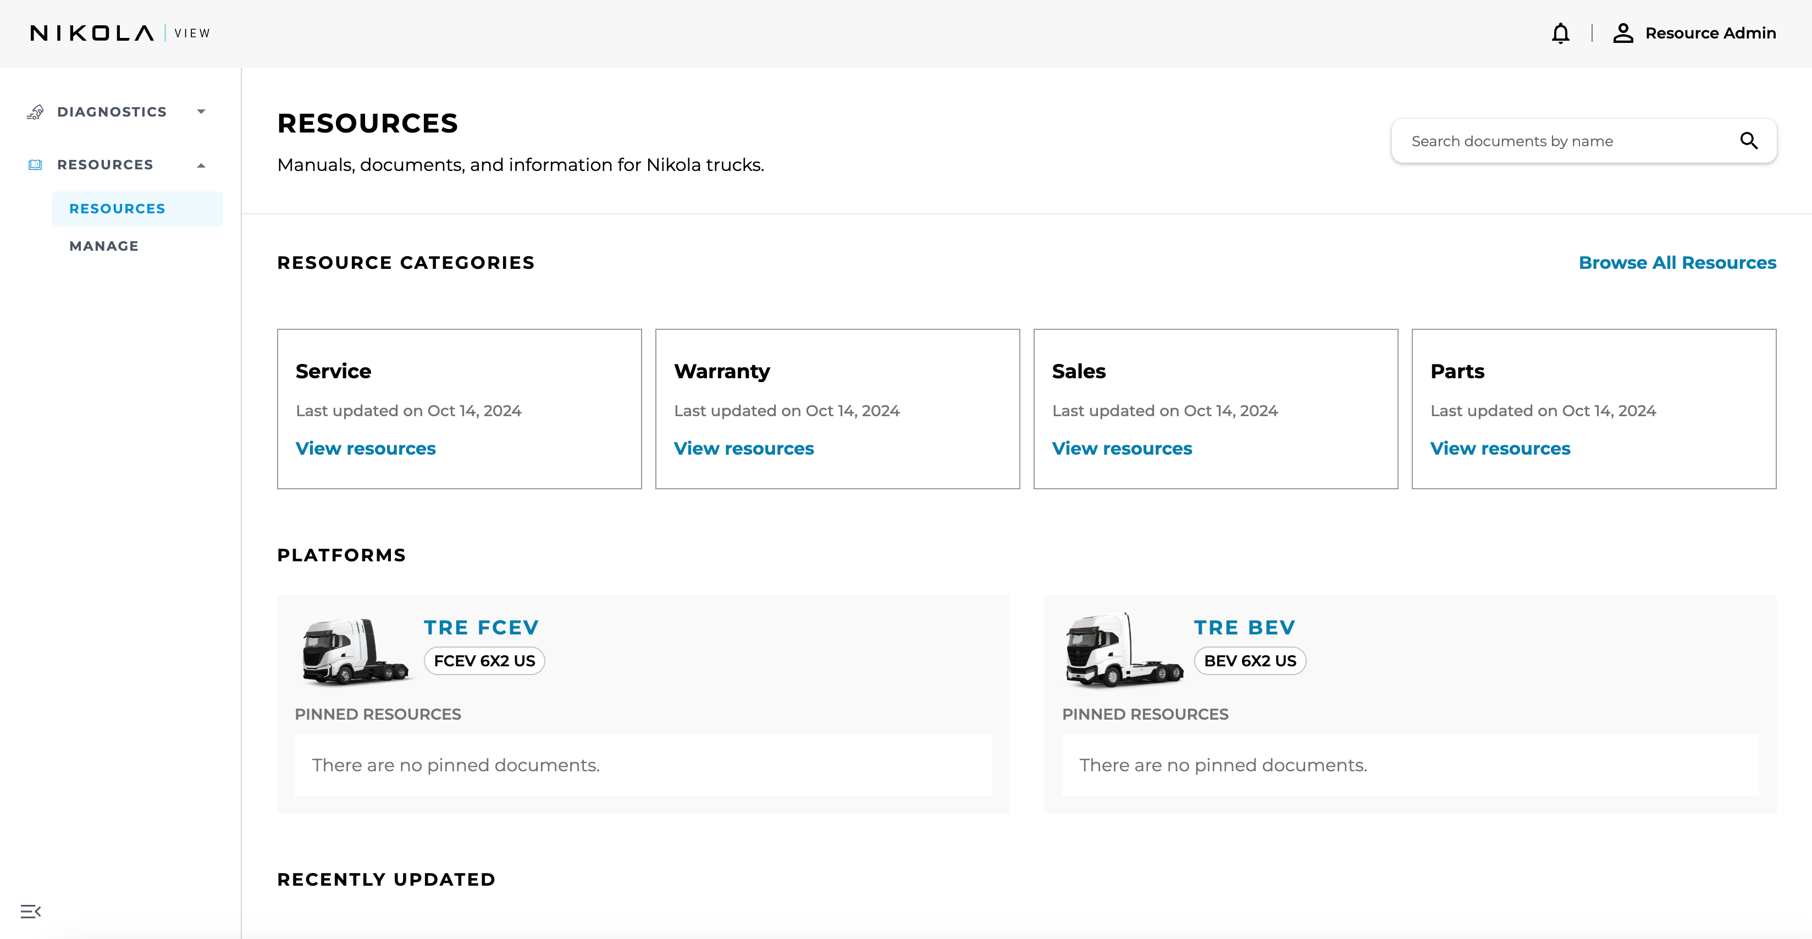Viewport: 1812px width, 939px height.
Task: Click the Resources book icon in sidebar
Action: coord(35,164)
